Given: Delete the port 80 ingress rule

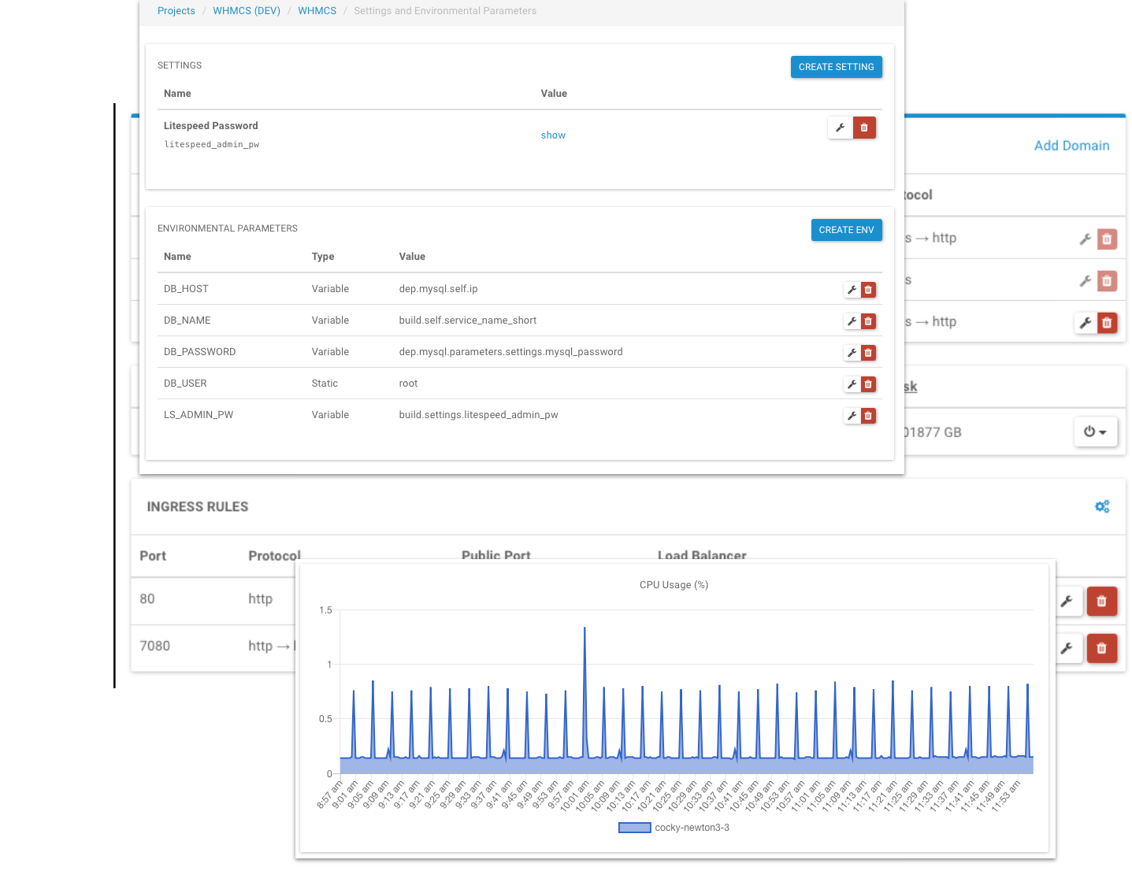Looking at the screenshot, I should coord(1101,602).
